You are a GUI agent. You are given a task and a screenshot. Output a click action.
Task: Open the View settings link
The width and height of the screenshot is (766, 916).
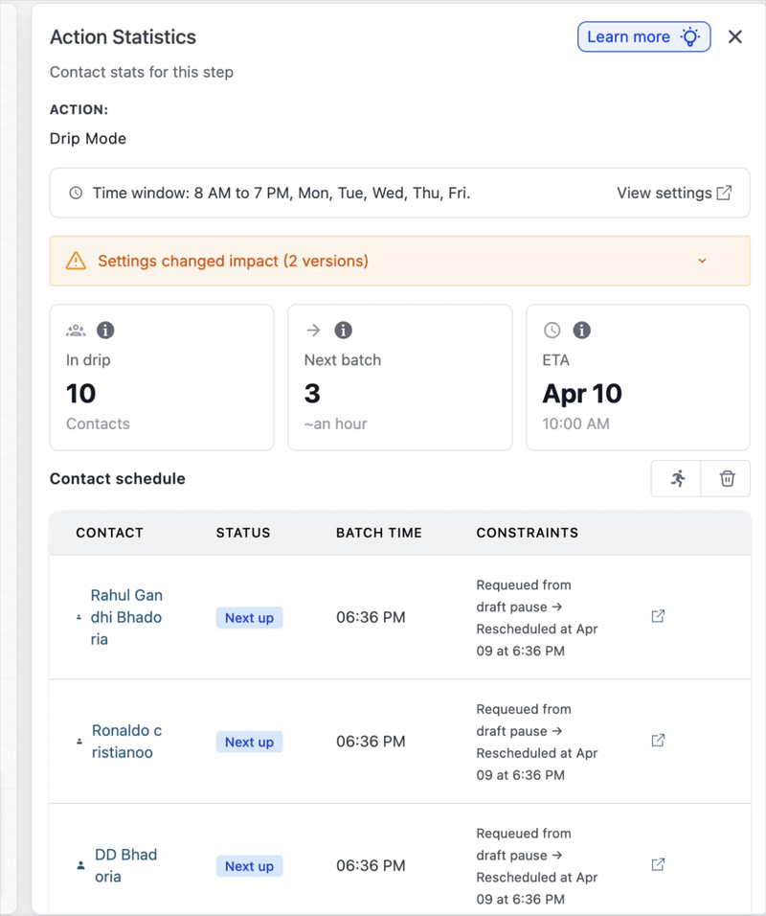(x=674, y=193)
